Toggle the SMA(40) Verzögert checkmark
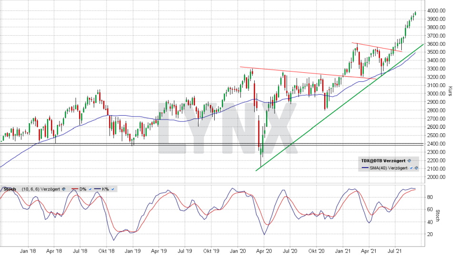This screenshot has height=257, width=457. tap(411, 168)
